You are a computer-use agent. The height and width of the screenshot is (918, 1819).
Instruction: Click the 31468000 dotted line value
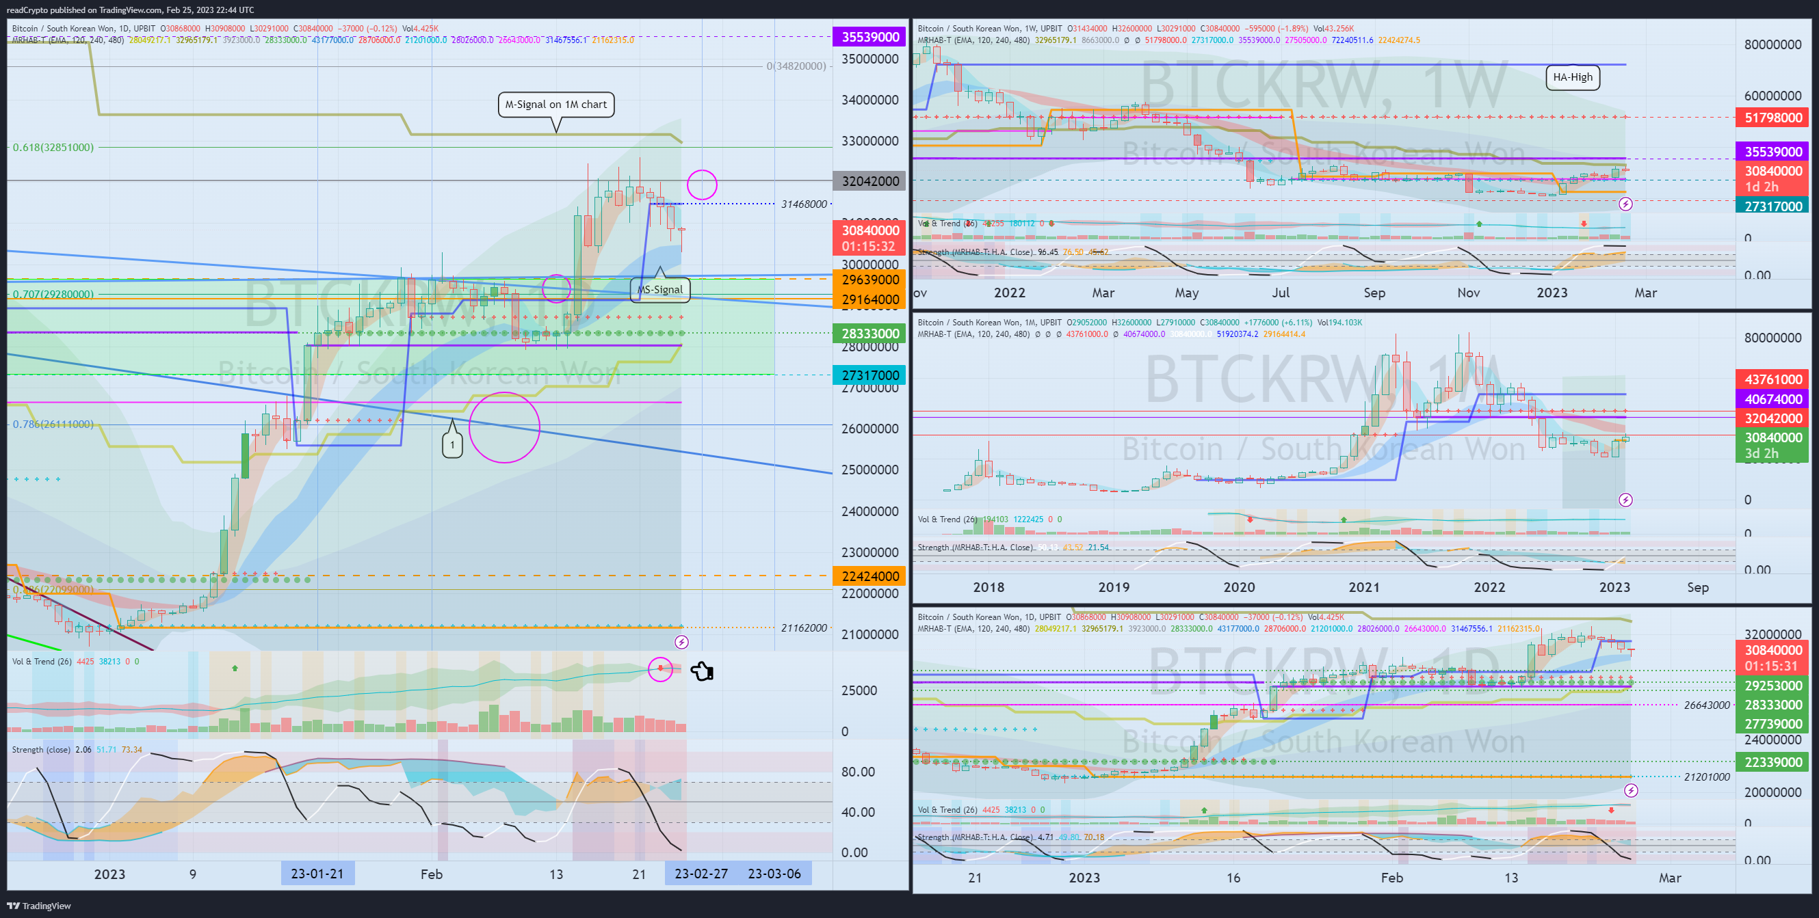click(x=804, y=204)
